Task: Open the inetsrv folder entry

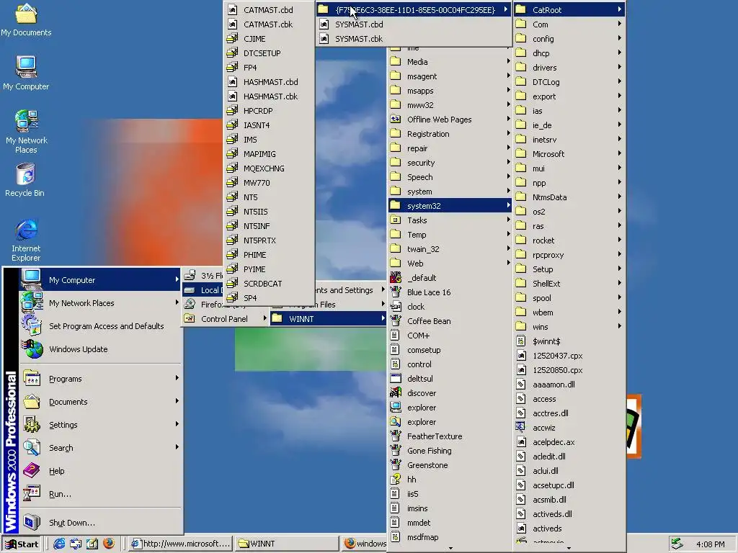Action: pos(569,140)
